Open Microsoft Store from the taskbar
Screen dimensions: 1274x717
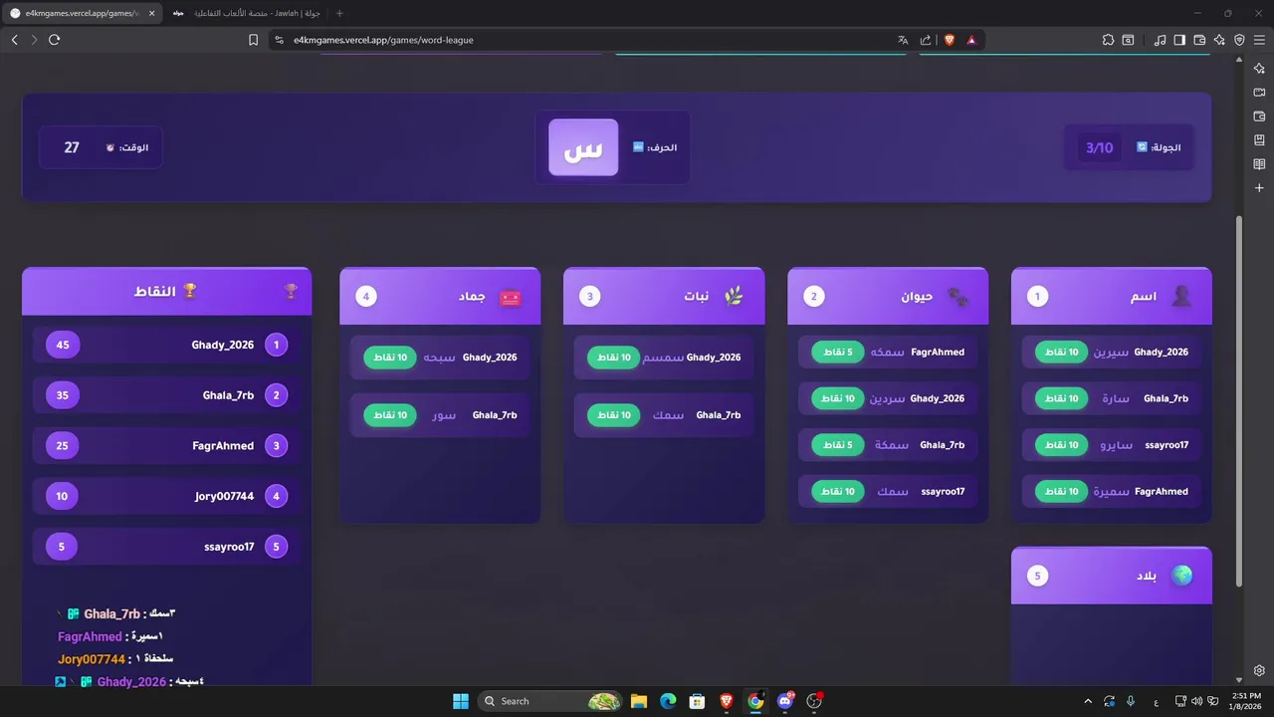[x=697, y=701]
